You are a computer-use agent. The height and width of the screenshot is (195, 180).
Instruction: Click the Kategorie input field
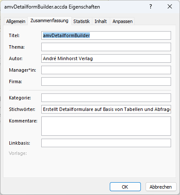(106, 98)
